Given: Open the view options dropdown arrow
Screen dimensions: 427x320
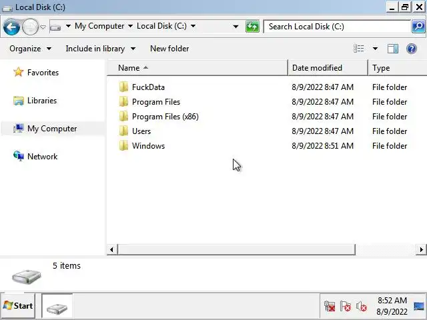Looking at the screenshot, I should pos(375,49).
